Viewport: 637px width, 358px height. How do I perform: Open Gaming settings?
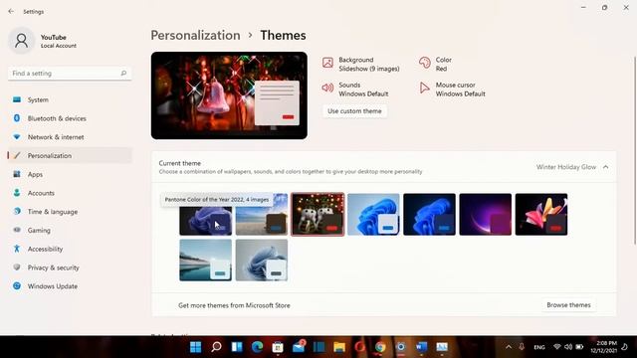[70, 230]
